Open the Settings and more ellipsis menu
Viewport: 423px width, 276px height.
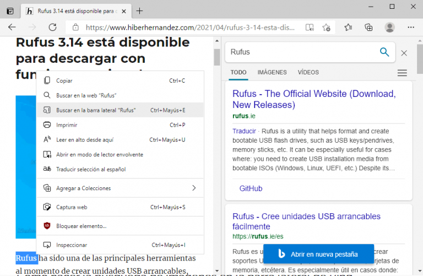(410, 27)
